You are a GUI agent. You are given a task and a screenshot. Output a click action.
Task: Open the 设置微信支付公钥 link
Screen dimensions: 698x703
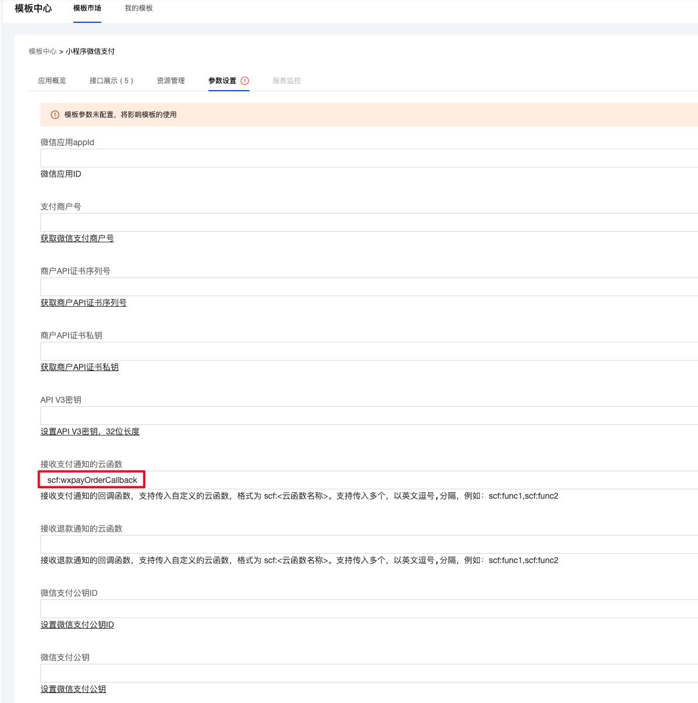point(73,689)
